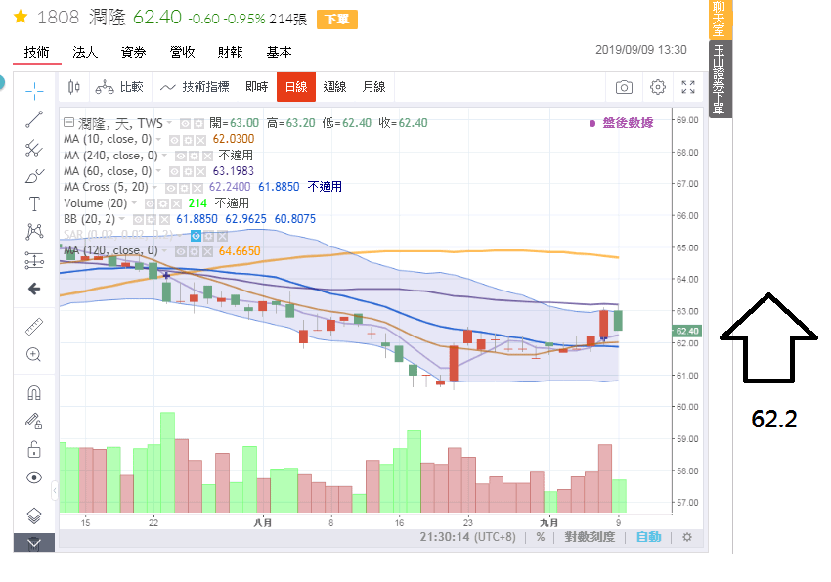Viewport: 831px width, 582px height.
Task: Expand MA (60, close, 0) dropdown arrow
Action: tap(158, 172)
